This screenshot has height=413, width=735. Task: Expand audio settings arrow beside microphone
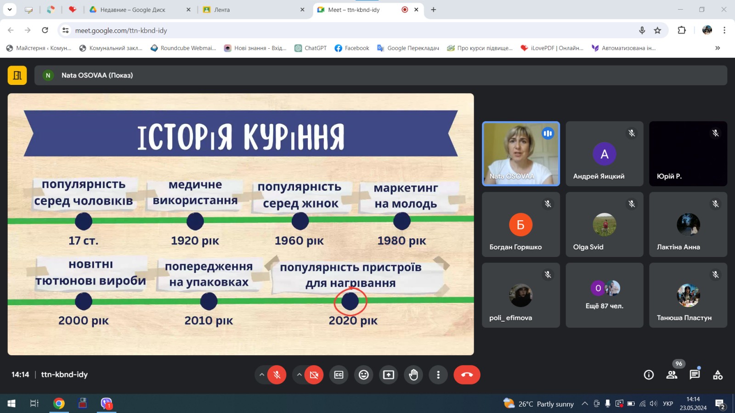pyautogui.click(x=262, y=375)
